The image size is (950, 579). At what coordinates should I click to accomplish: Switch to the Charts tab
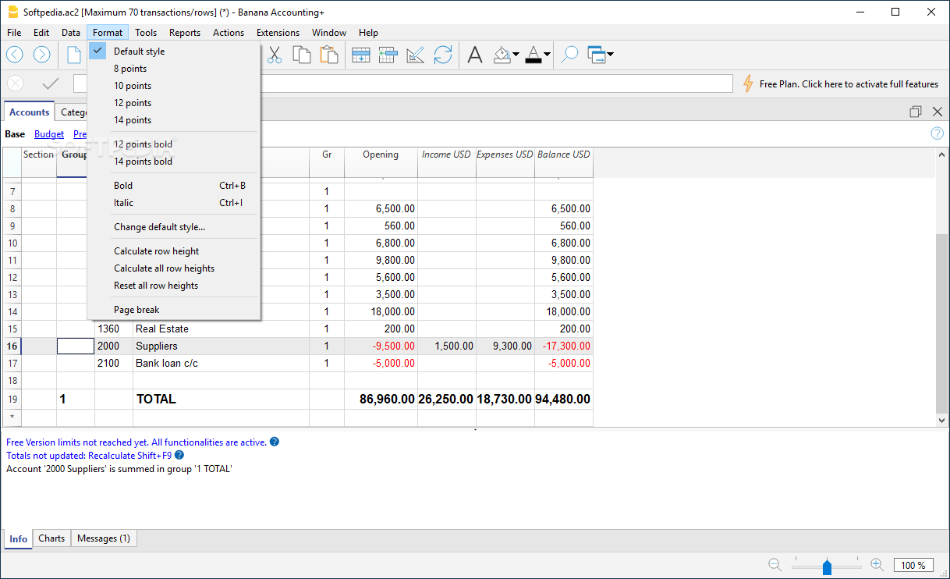tap(51, 538)
